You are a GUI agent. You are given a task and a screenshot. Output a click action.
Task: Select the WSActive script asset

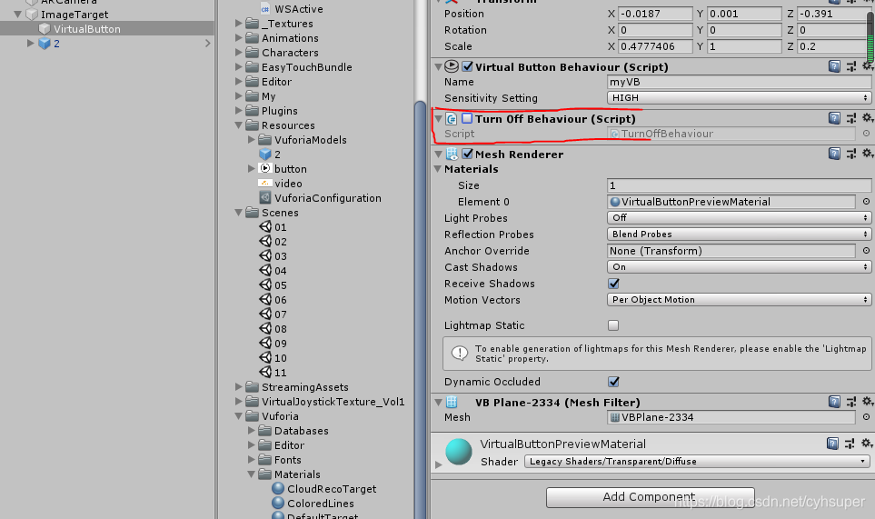pyautogui.click(x=292, y=8)
